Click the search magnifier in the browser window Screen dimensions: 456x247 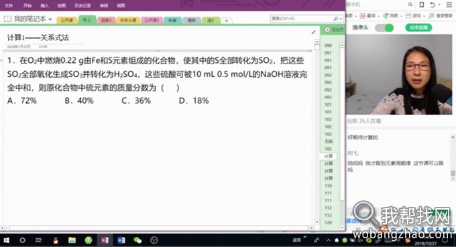tap(410, 5)
